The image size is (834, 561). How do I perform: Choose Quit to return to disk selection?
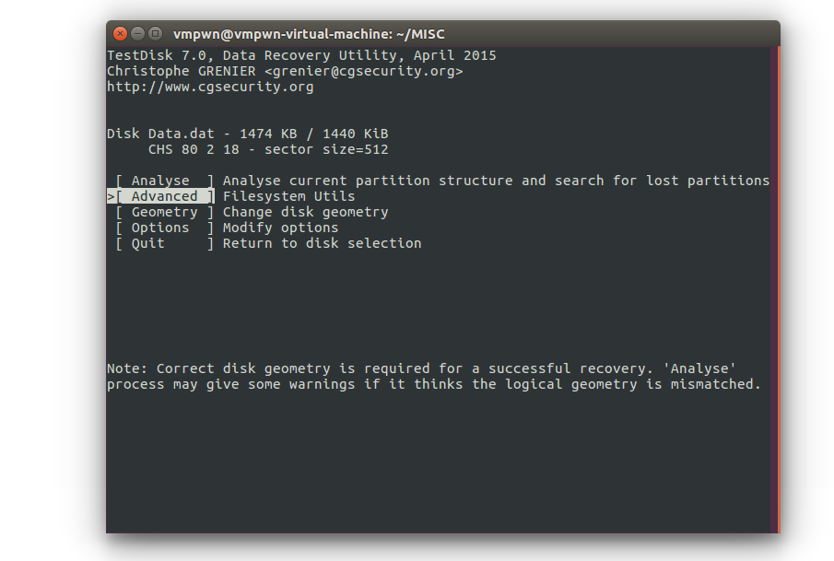click(165, 243)
